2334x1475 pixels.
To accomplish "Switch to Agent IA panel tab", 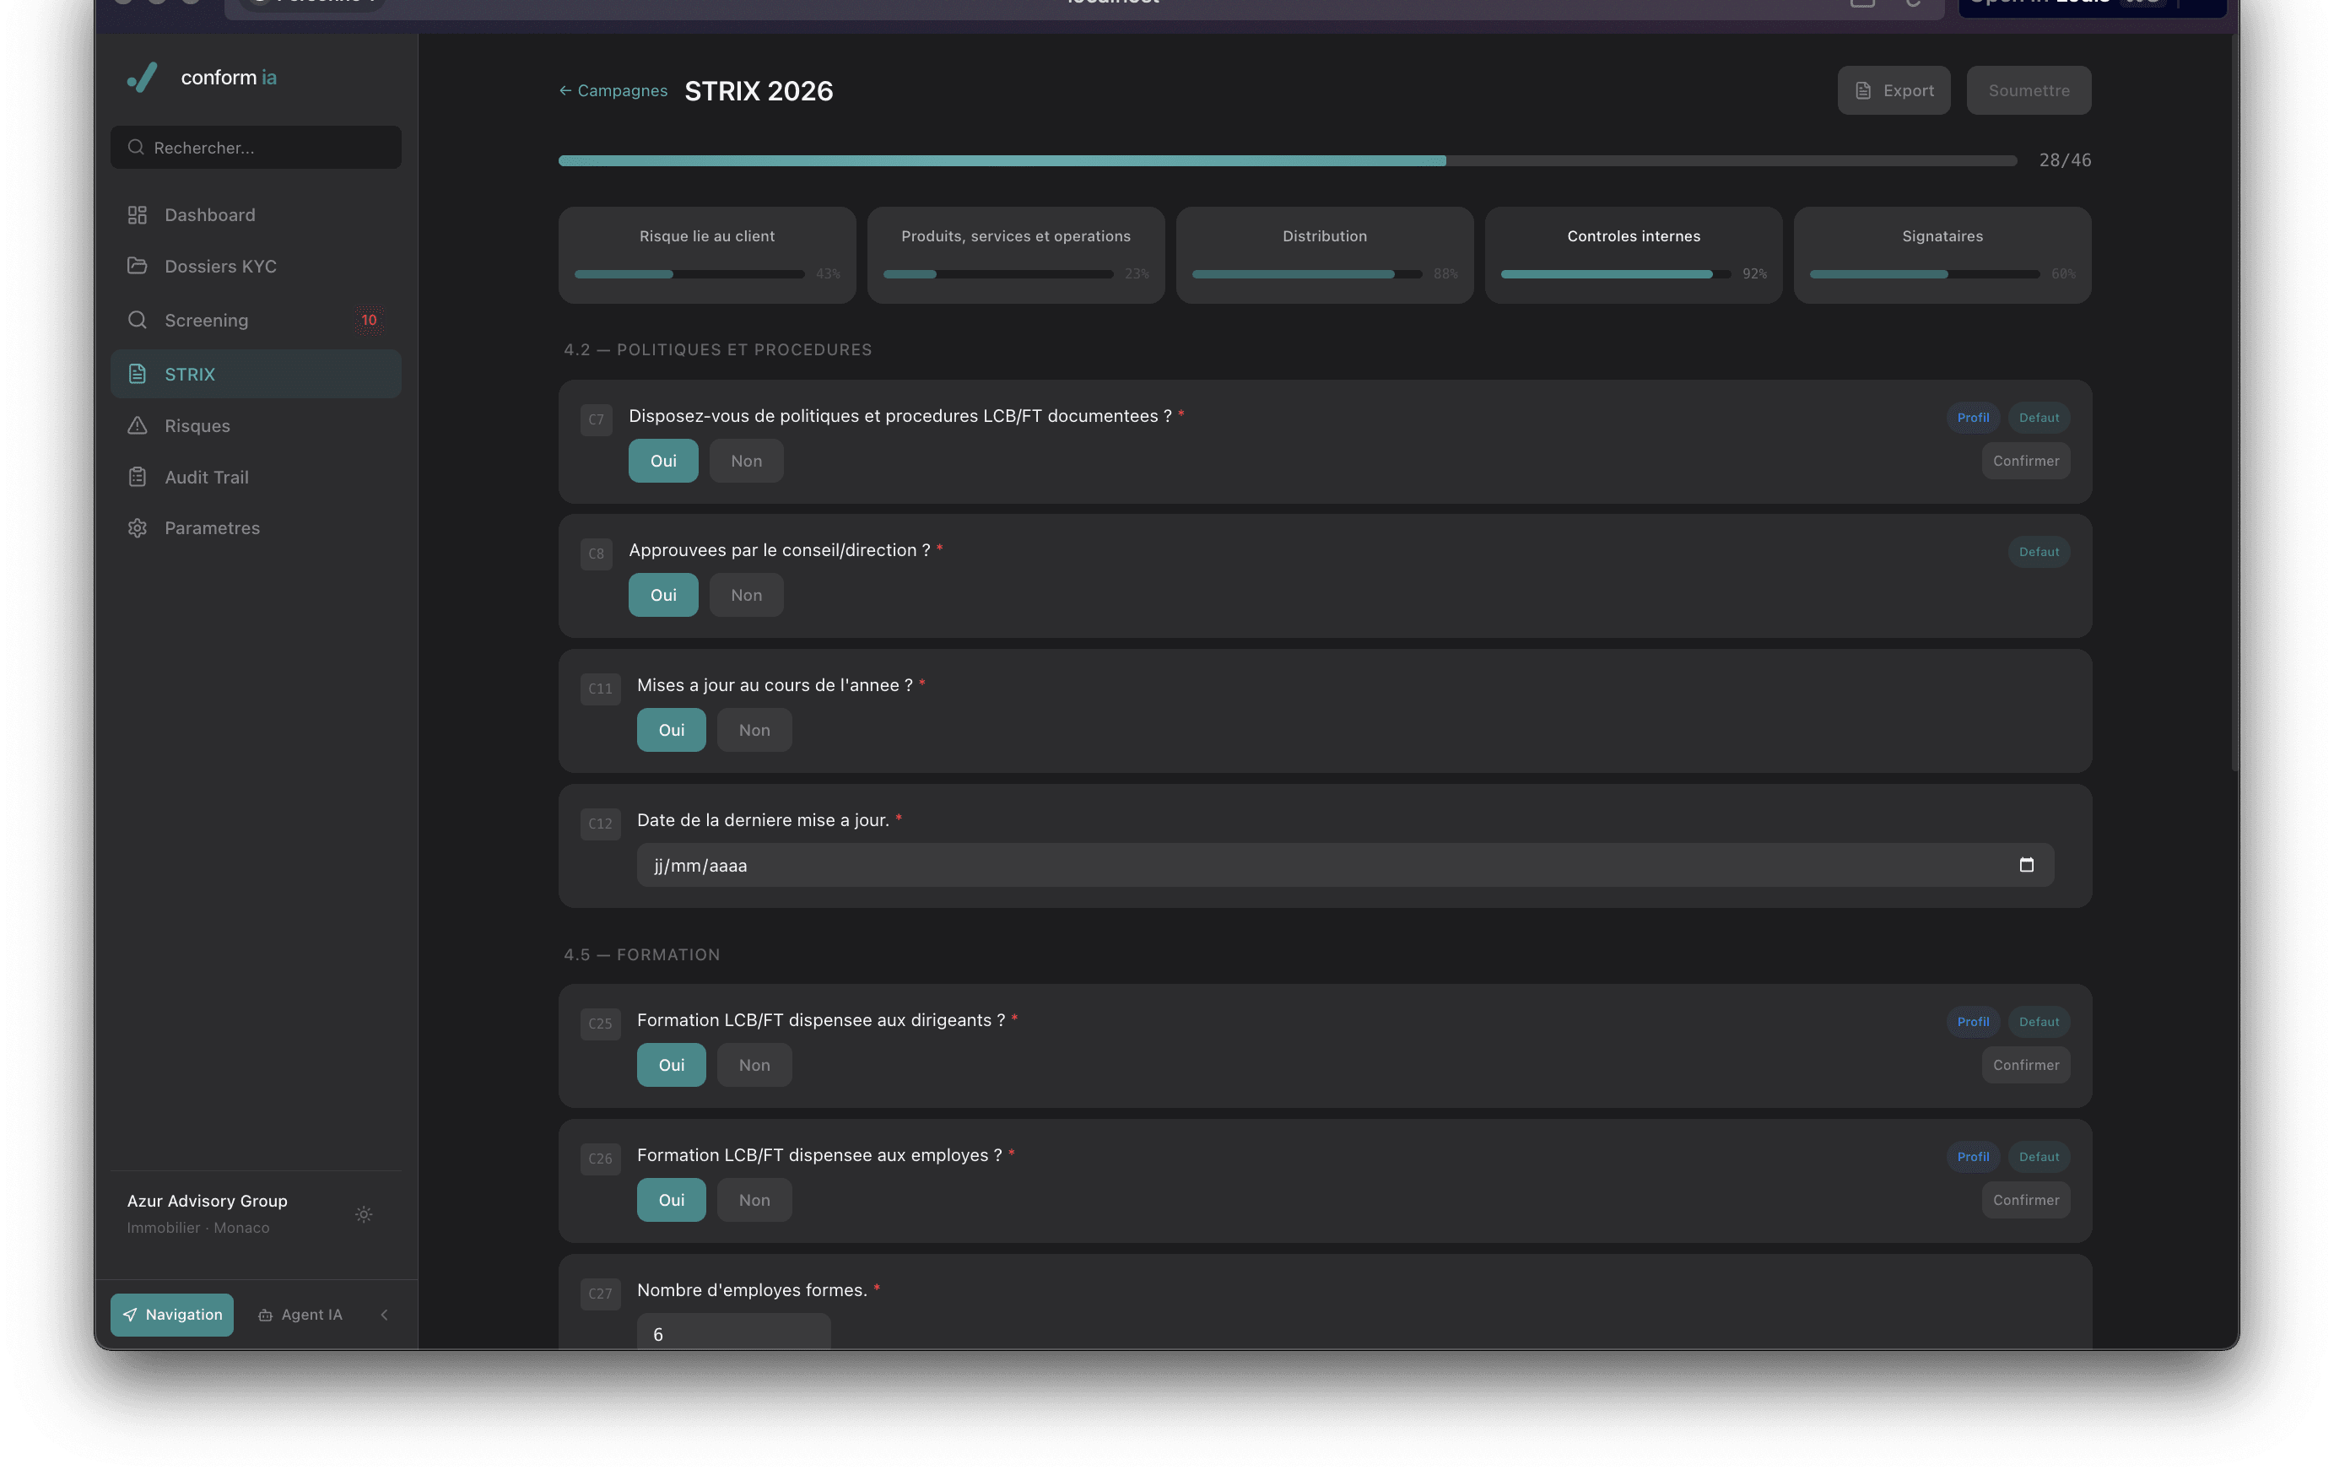I will [x=300, y=1315].
